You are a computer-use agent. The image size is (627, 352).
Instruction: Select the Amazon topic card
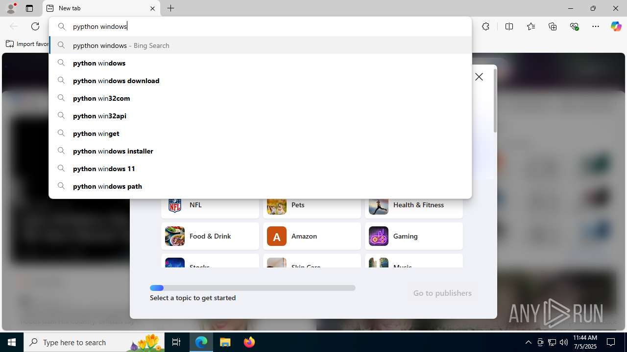(x=312, y=236)
